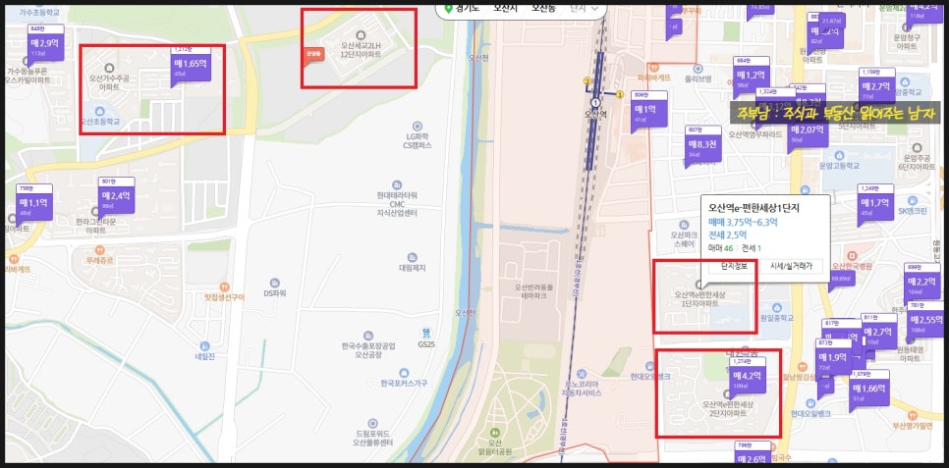Select 경기도 in the location breadcrumb
Image resolution: width=949 pixels, height=468 pixels.
click(x=466, y=8)
